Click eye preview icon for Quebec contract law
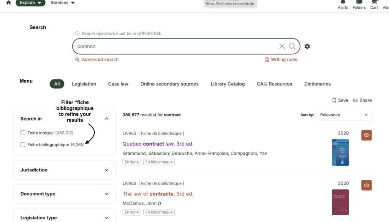Viewport: 389px width, 222px height. (366, 135)
